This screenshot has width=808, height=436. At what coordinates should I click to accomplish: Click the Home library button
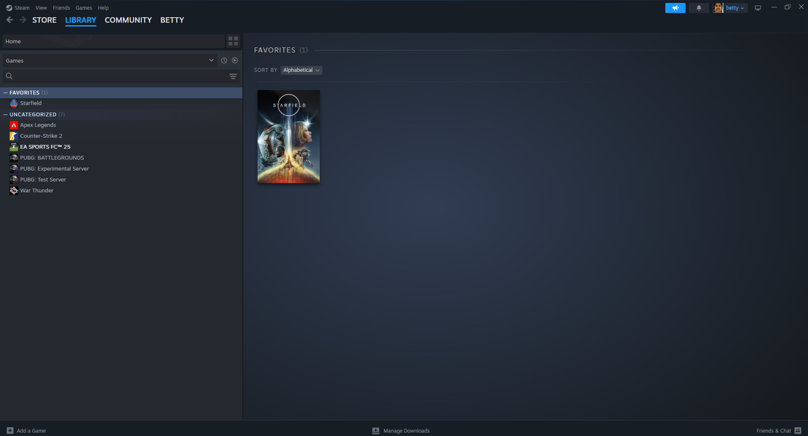pos(113,41)
